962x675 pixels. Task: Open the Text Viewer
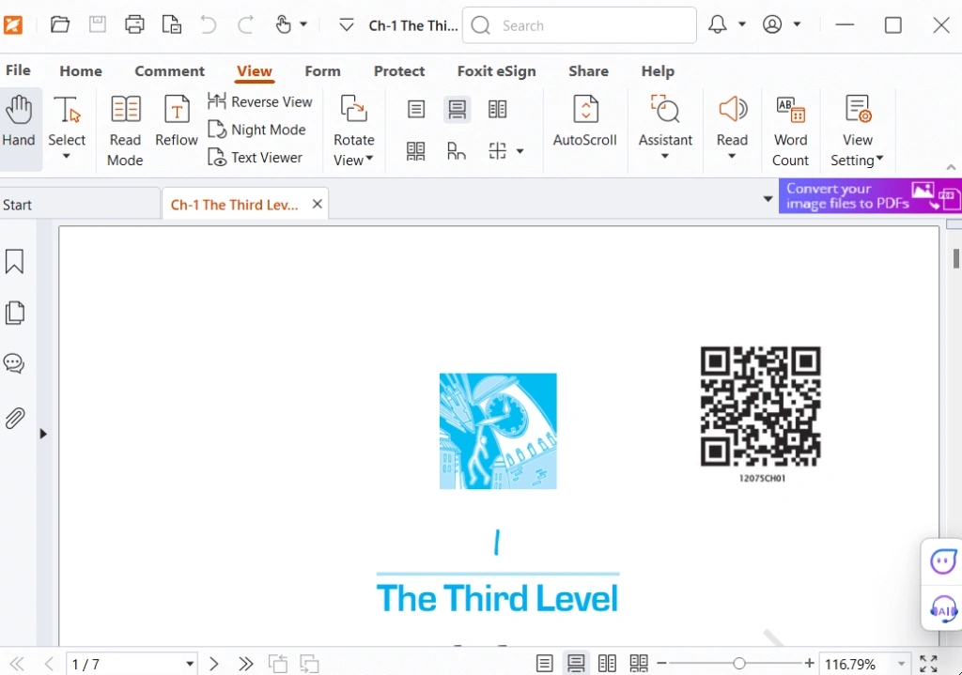[x=255, y=158]
